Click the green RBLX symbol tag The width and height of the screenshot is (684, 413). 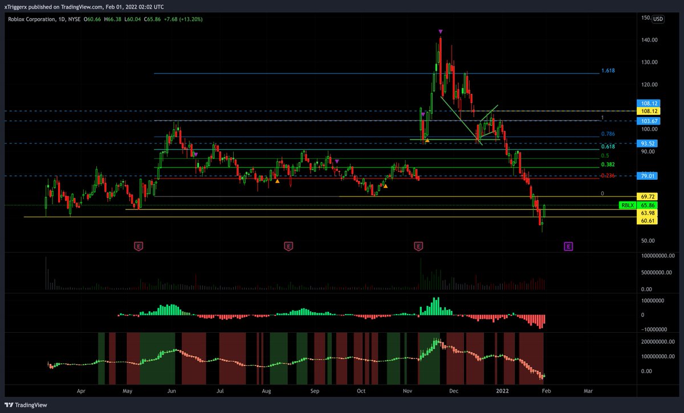point(627,205)
